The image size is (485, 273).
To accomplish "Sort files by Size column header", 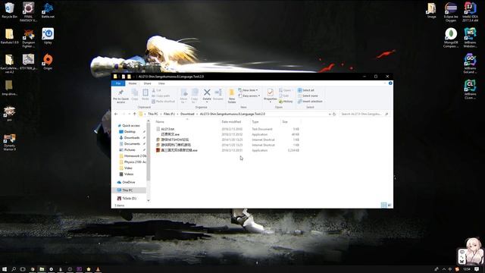I will click(285, 122).
